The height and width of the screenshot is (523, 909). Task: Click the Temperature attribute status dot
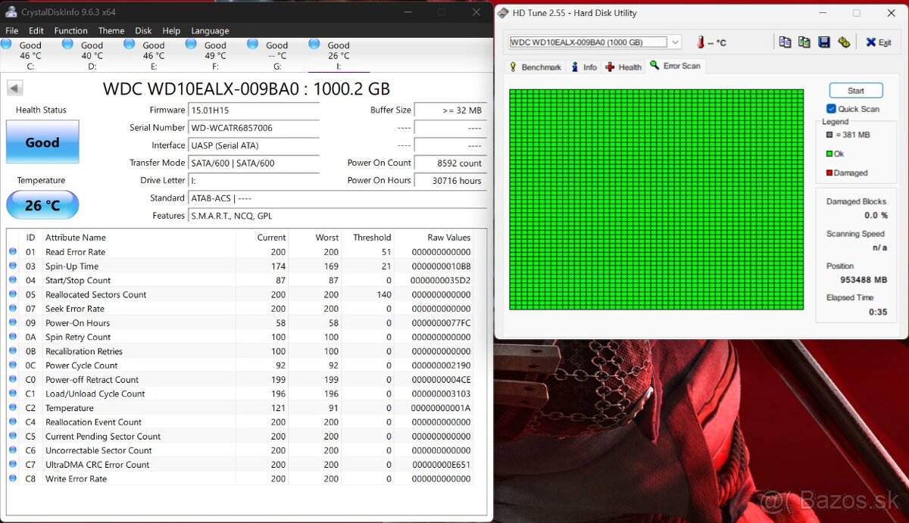tap(13, 408)
